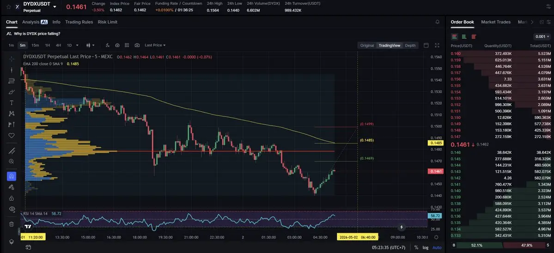Image resolution: width=554 pixels, height=253 pixels.
Task: Open chart axis settings gear icon
Action: click(x=436, y=237)
